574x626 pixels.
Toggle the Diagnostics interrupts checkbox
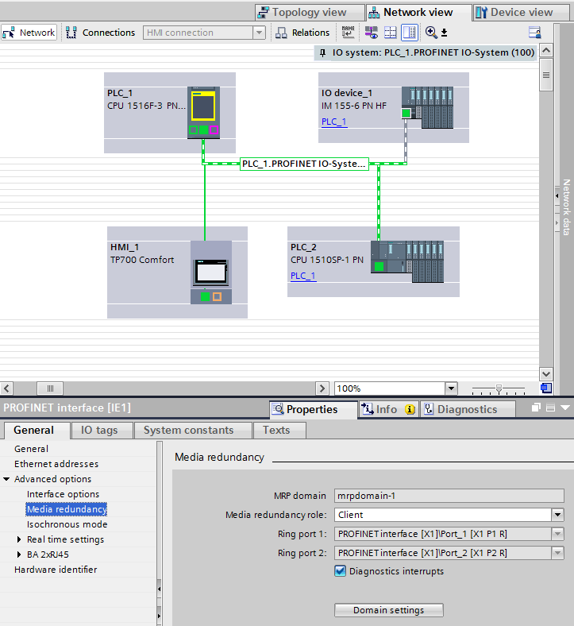point(340,571)
